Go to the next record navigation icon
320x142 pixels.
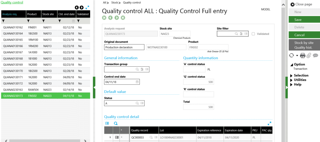coord(117,18)
